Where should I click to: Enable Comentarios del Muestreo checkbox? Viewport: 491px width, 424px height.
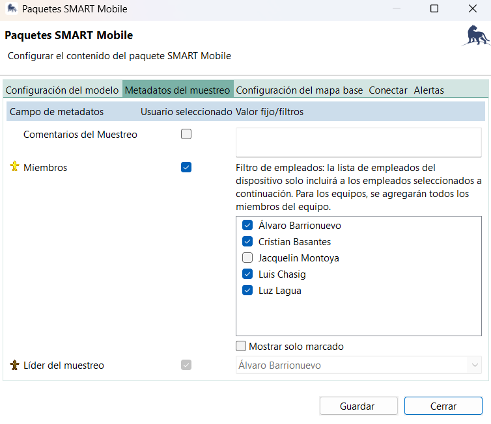tap(186, 135)
